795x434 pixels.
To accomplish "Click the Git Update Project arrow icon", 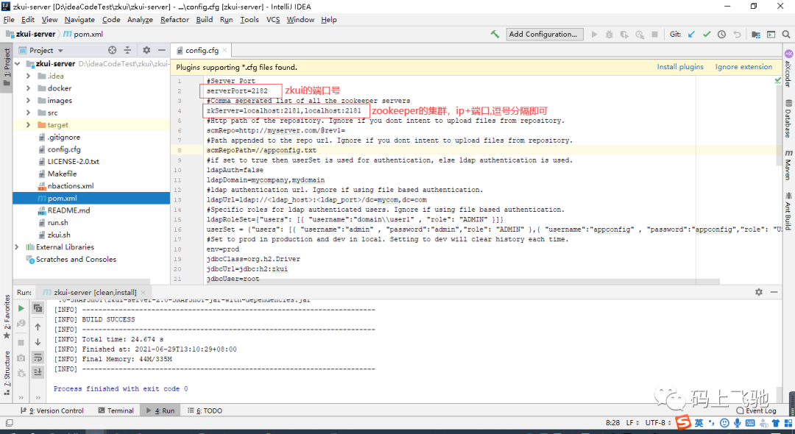I will (691, 35).
